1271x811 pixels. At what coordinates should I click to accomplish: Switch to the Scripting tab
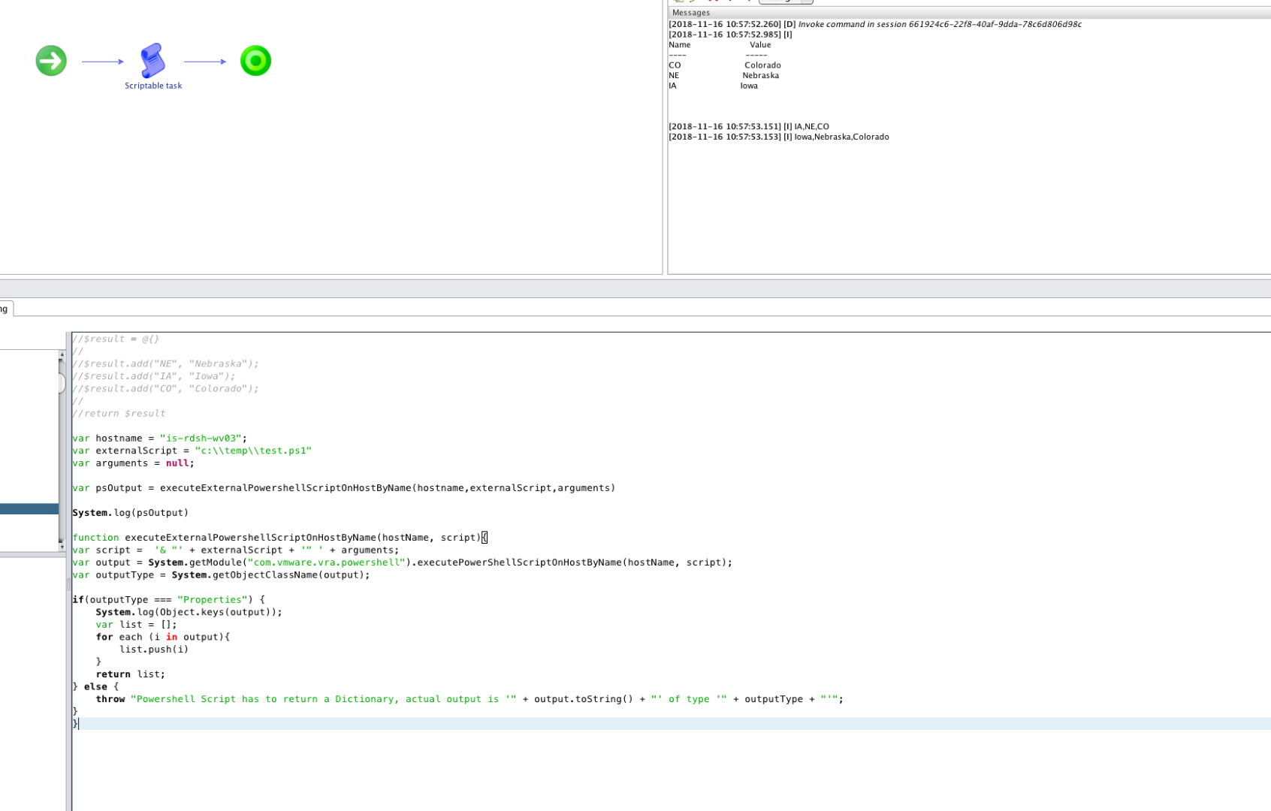click(5, 308)
